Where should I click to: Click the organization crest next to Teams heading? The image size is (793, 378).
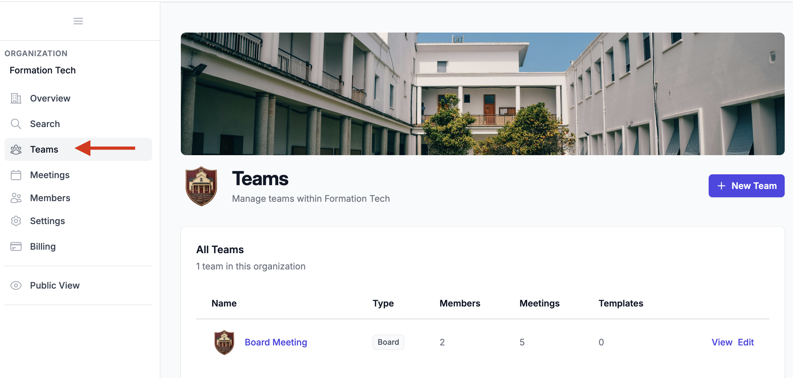coord(201,186)
